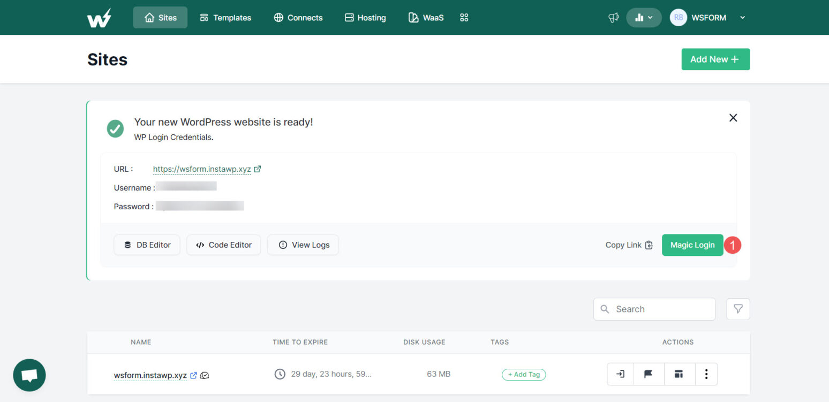Click Copy Link
Image resolution: width=829 pixels, height=402 pixels.
[629, 245]
